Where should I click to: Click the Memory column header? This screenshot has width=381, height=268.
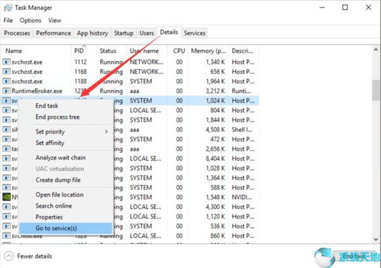pyautogui.click(x=208, y=50)
